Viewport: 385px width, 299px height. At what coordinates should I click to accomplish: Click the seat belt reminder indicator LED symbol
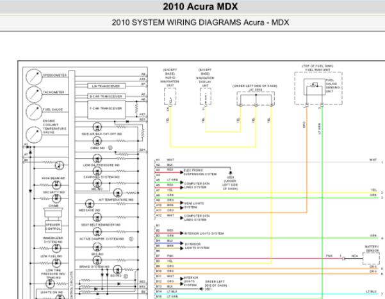coord(97,217)
